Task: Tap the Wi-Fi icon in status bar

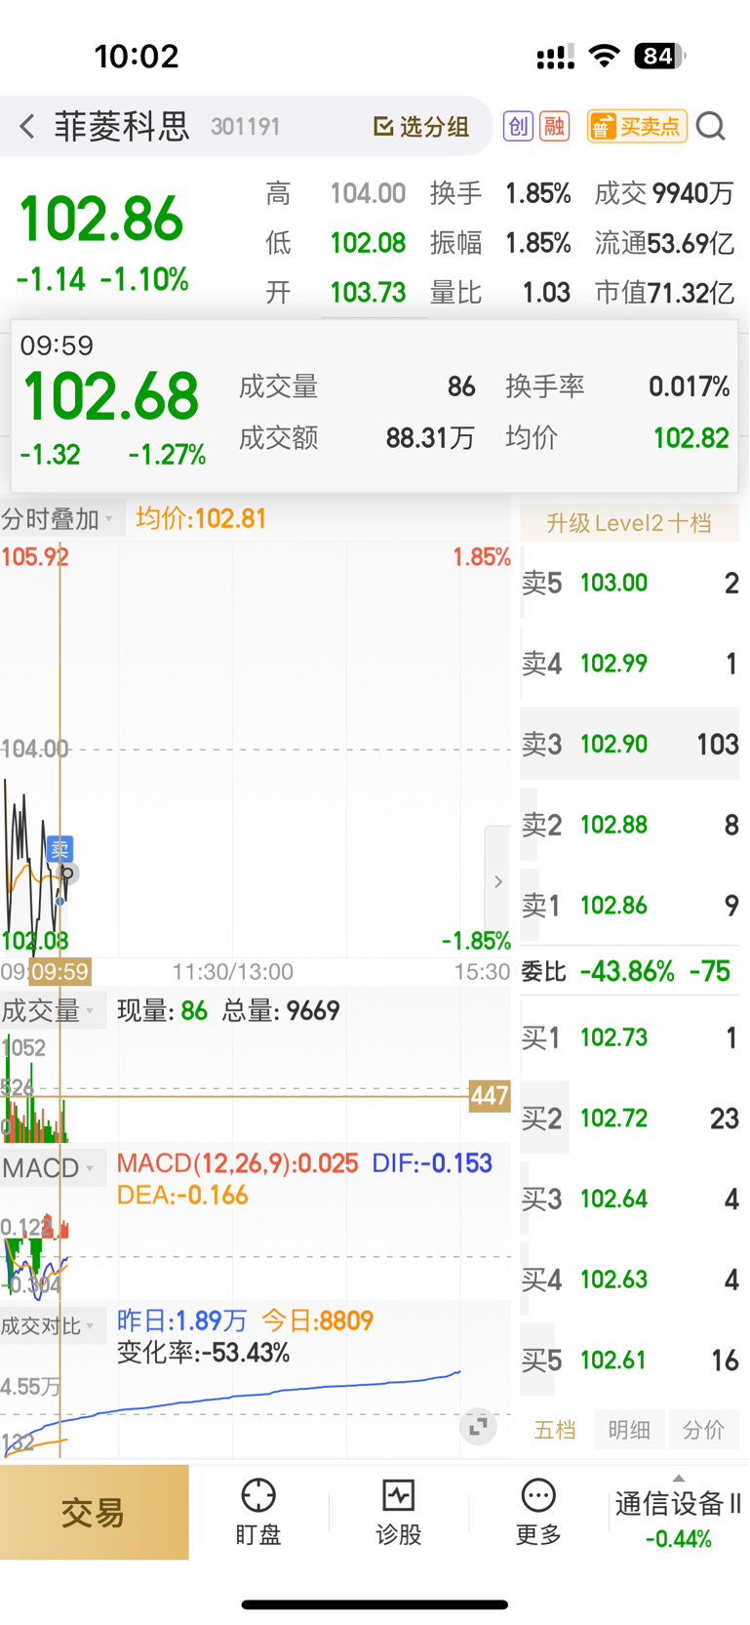Action: point(605,56)
